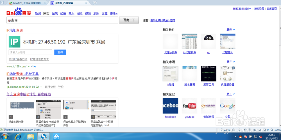Image resolution: width=281 pixels, height=140 pixels.
Task: Click the ip代理软件 thumbnail
Action: point(189,41)
